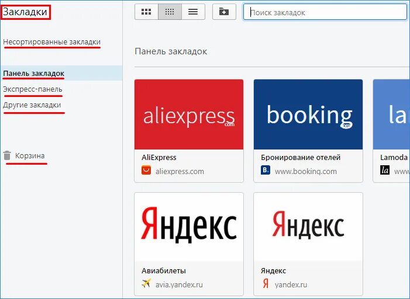The width and height of the screenshot is (410, 299).
Task: Click the AliExpress bookmark title
Action: [x=159, y=158]
